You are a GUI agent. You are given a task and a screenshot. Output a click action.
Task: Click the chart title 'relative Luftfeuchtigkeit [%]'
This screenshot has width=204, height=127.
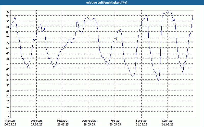click(106, 3)
